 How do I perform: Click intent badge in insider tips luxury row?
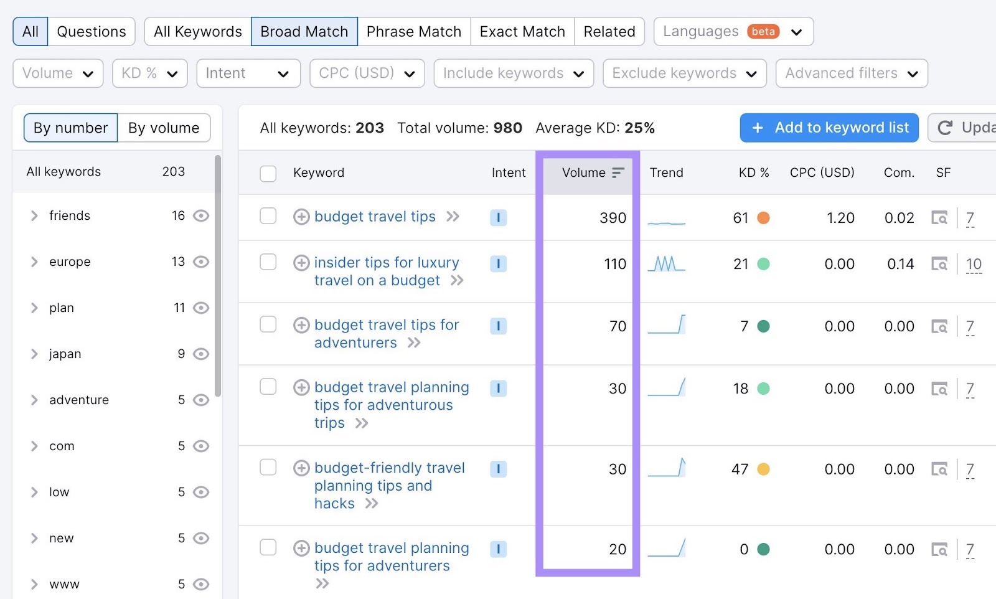coord(498,263)
